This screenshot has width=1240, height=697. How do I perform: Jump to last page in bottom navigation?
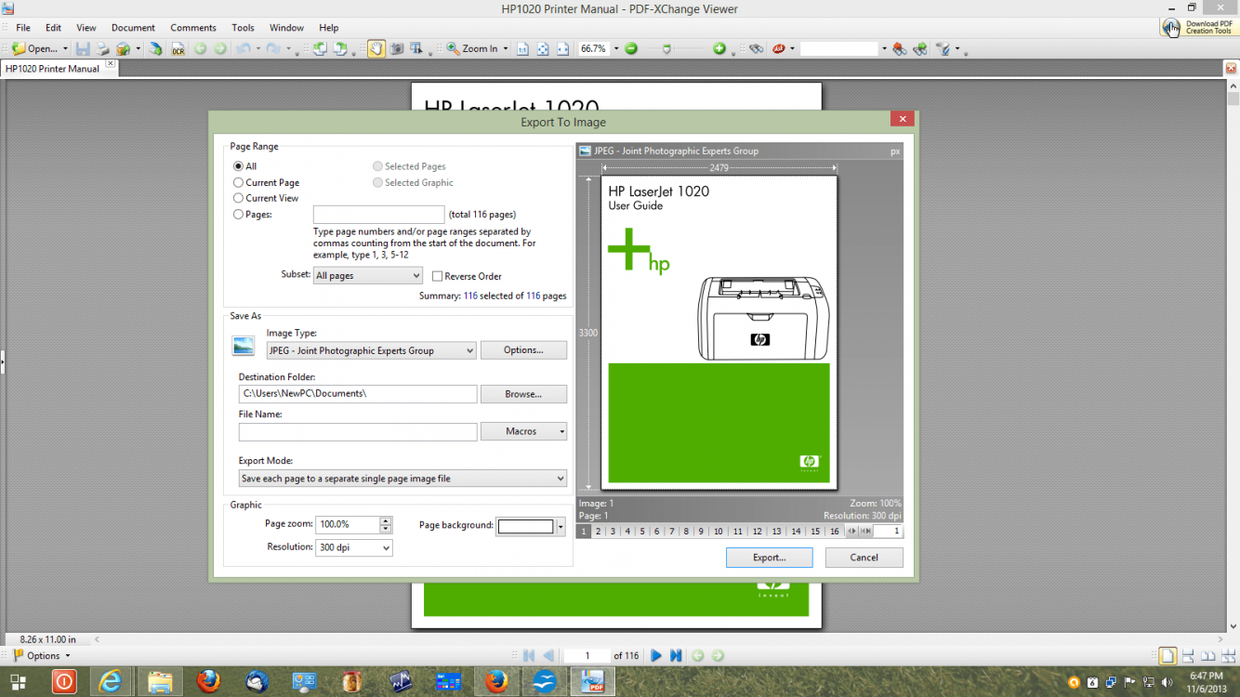click(x=677, y=655)
